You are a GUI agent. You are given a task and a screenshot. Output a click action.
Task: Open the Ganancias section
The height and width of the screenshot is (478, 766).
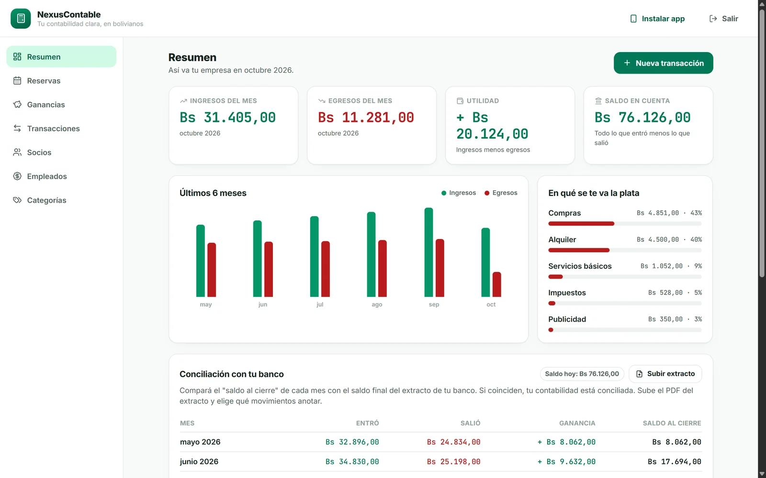[61, 104]
